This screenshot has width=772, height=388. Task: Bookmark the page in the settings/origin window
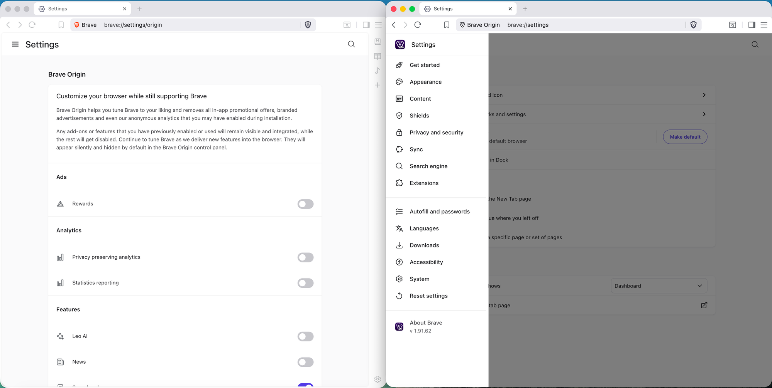(61, 25)
